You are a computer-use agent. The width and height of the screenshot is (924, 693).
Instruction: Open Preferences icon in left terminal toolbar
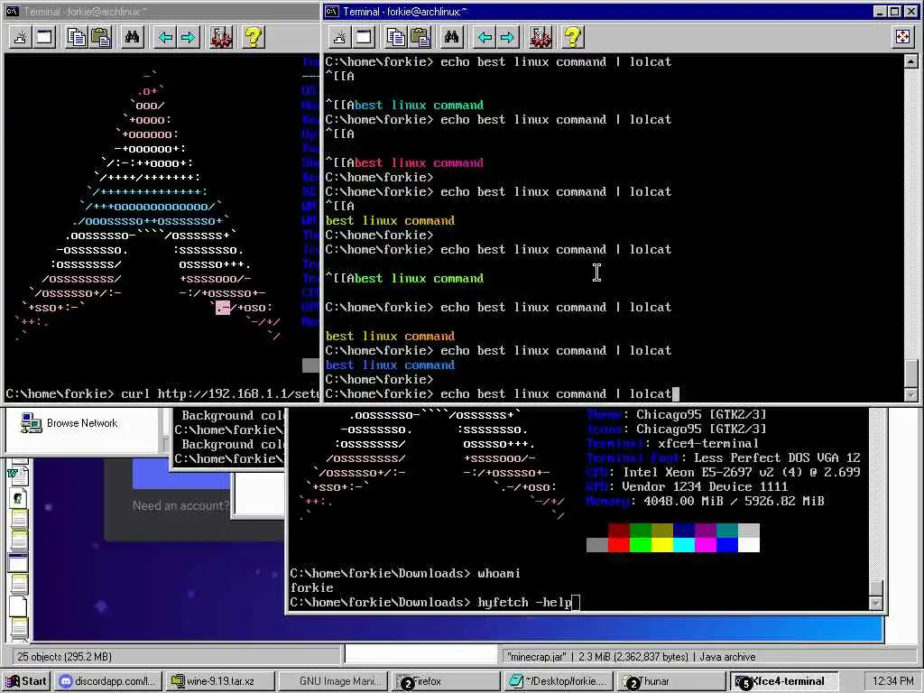pos(221,38)
